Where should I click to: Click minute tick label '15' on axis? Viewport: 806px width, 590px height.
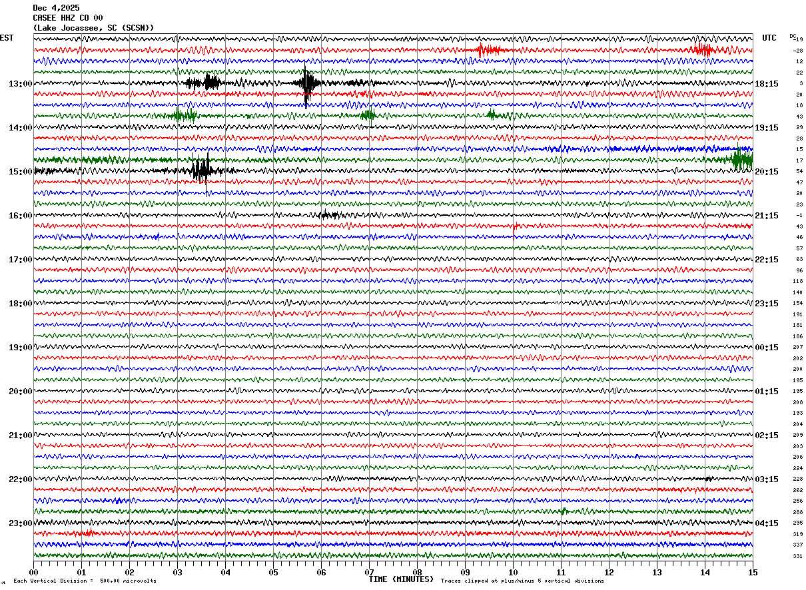click(x=753, y=572)
